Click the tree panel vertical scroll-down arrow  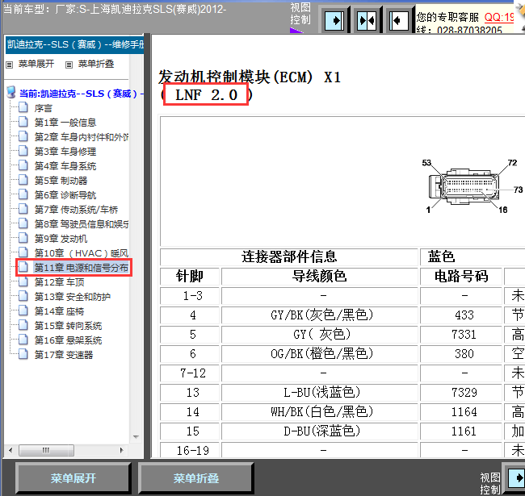tap(136, 437)
